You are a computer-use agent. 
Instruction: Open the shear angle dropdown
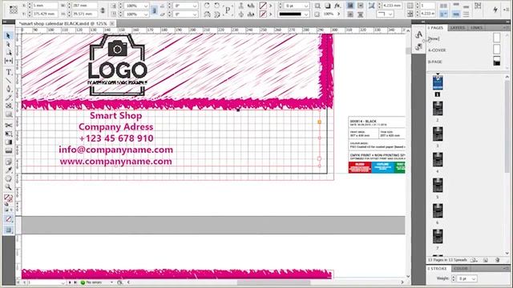click(x=195, y=14)
